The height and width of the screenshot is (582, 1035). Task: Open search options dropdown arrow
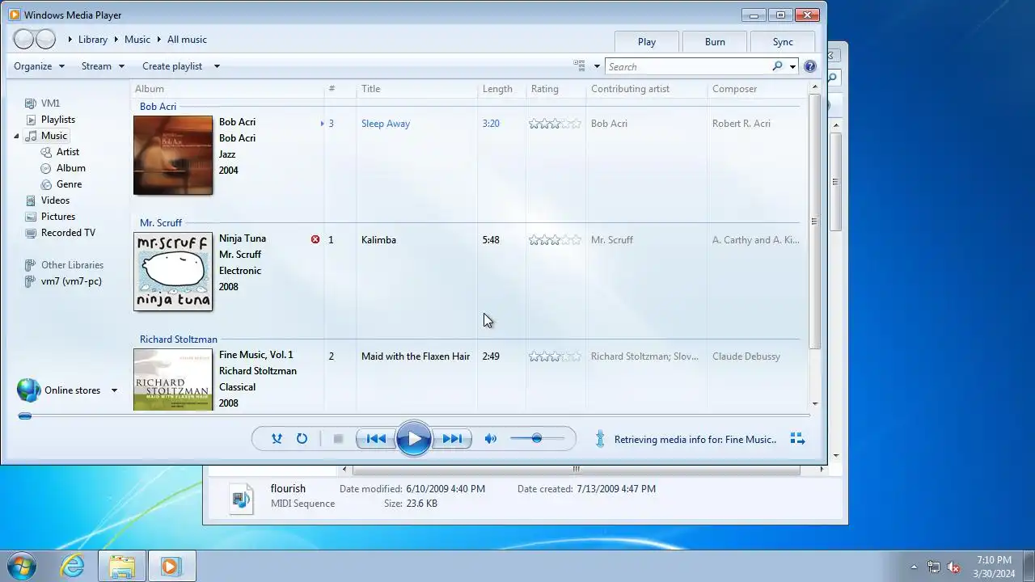pos(792,67)
